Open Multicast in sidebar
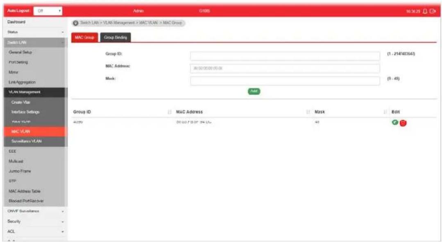Screen dimensions: 442x242 tap(16, 161)
